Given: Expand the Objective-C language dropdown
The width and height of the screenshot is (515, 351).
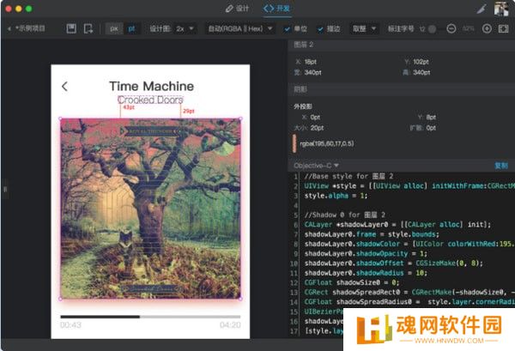Looking at the screenshot, I should click(x=316, y=165).
